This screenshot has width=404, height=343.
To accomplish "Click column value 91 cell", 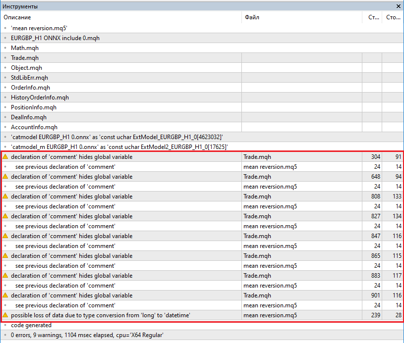I will (x=393, y=157).
